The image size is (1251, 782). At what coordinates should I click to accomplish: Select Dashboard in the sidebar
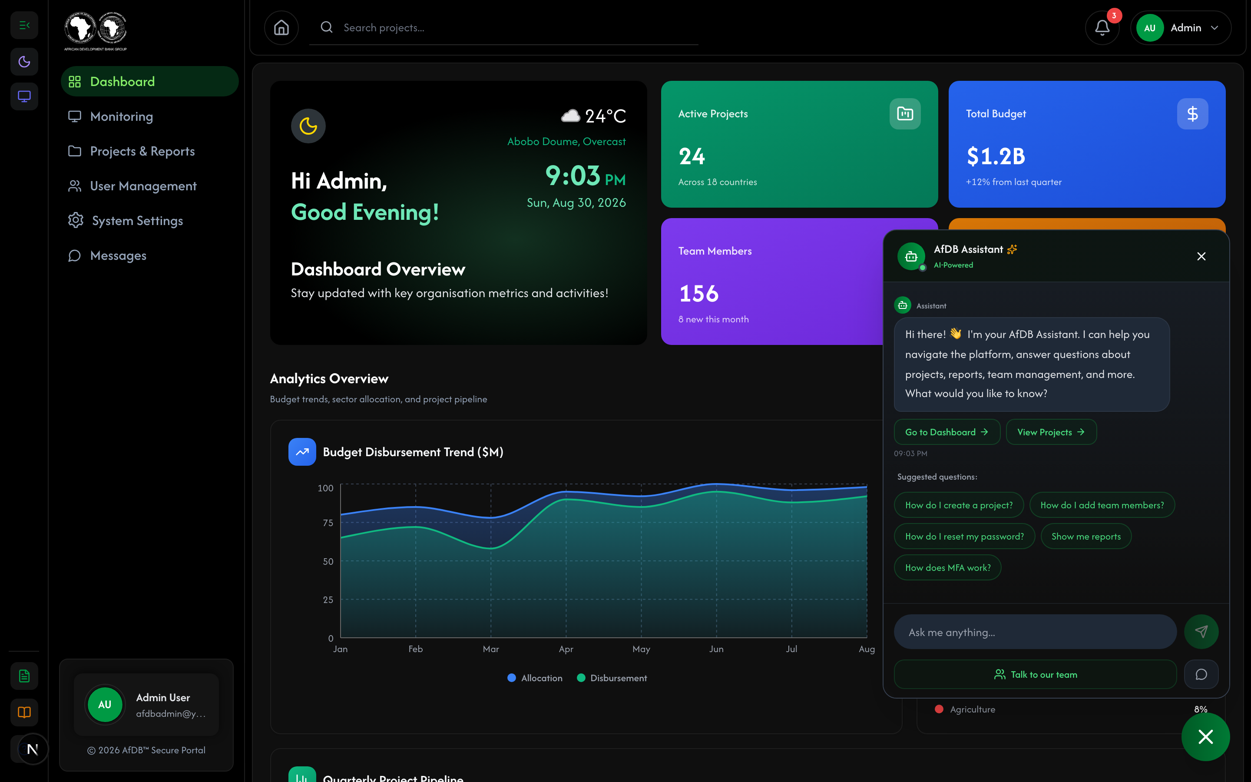[149, 81]
